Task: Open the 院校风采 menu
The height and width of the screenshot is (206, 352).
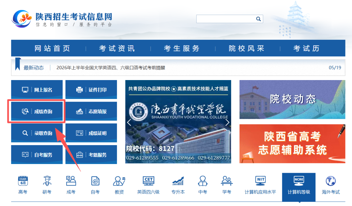Action: pos(246,48)
